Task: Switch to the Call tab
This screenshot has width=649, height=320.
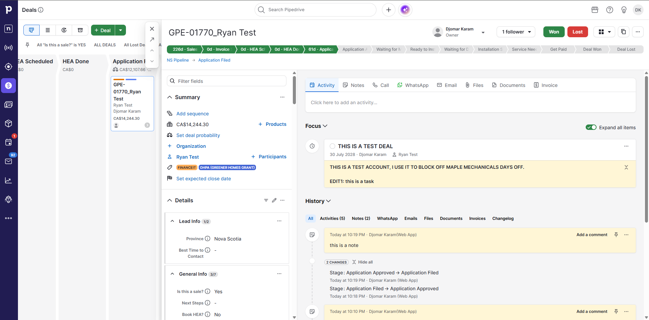Action: pos(381,85)
